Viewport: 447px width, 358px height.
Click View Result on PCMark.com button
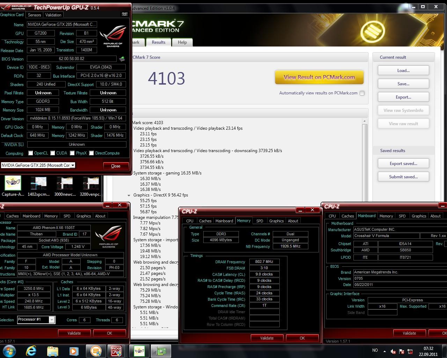pos(319,77)
